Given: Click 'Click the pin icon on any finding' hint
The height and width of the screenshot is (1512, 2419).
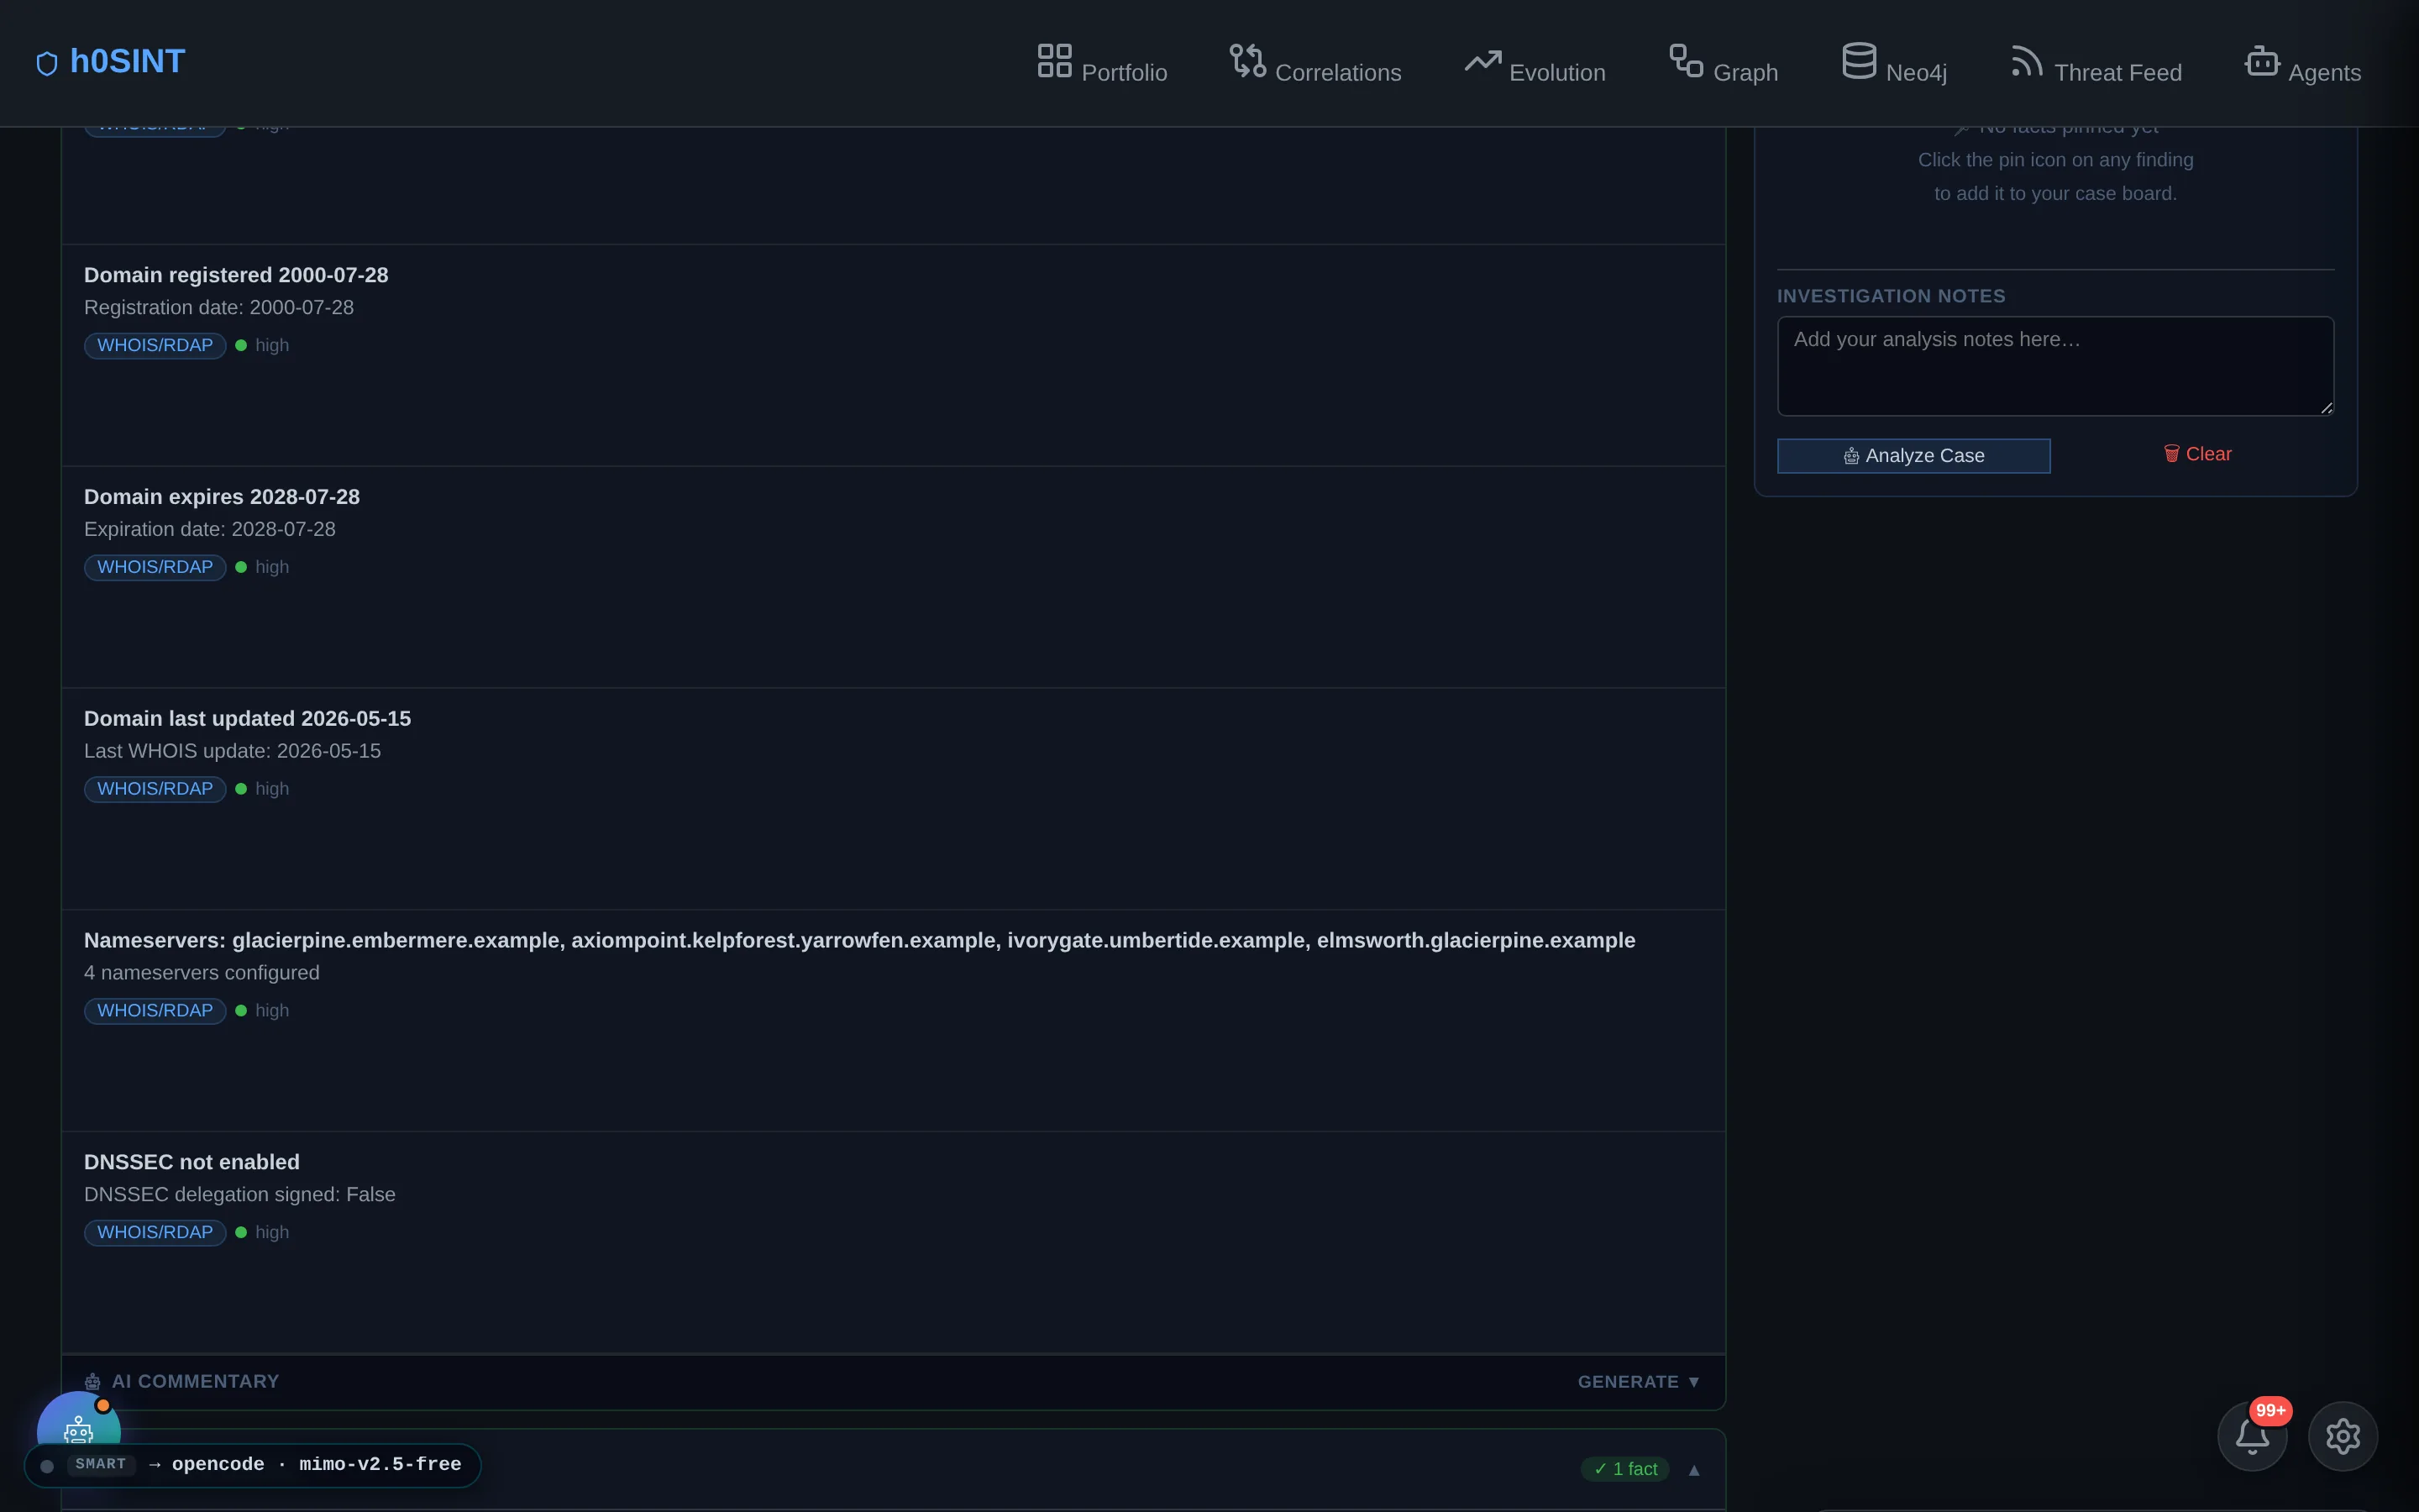Looking at the screenshot, I should pyautogui.click(x=2055, y=160).
